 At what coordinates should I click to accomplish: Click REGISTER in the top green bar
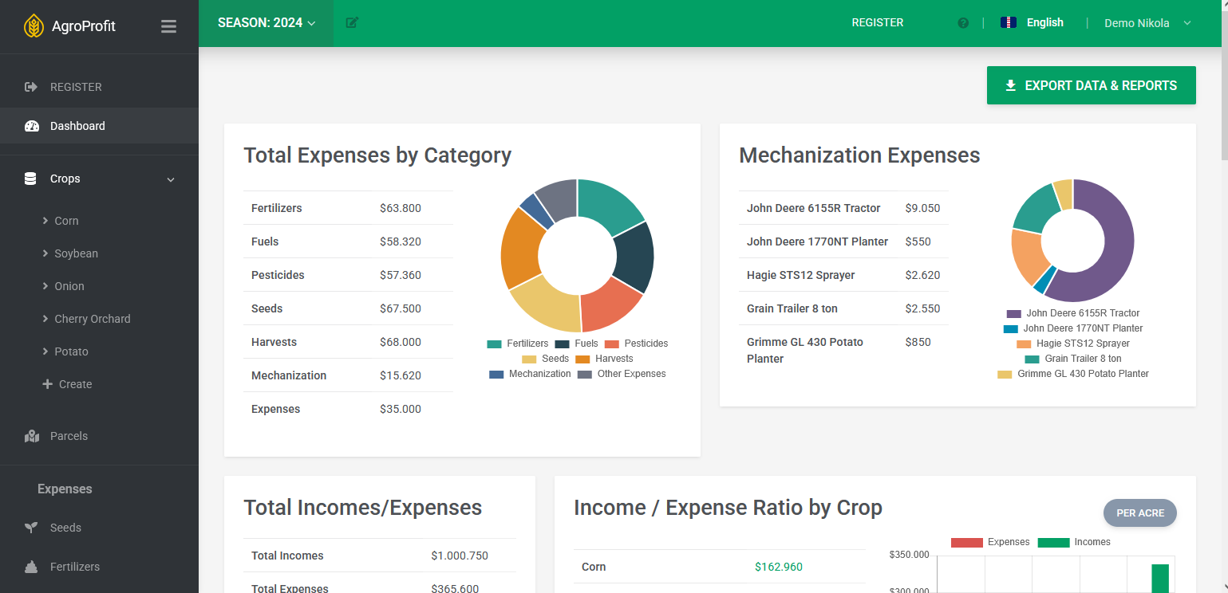(x=877, y=22)
